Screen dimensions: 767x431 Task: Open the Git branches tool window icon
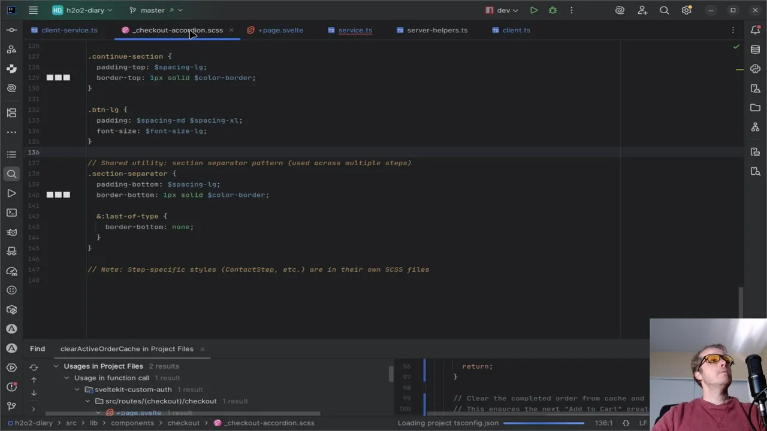click(x=11, y=406)
